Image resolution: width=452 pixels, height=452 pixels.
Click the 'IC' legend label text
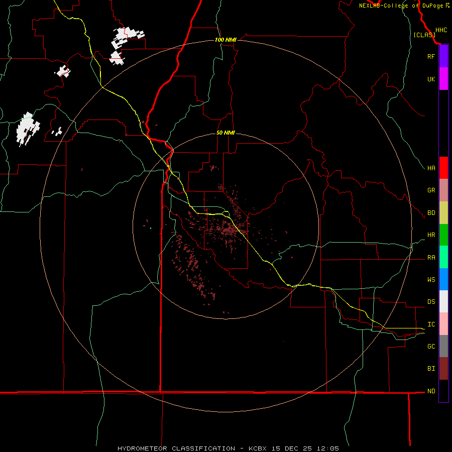click(x=431, y=324)
